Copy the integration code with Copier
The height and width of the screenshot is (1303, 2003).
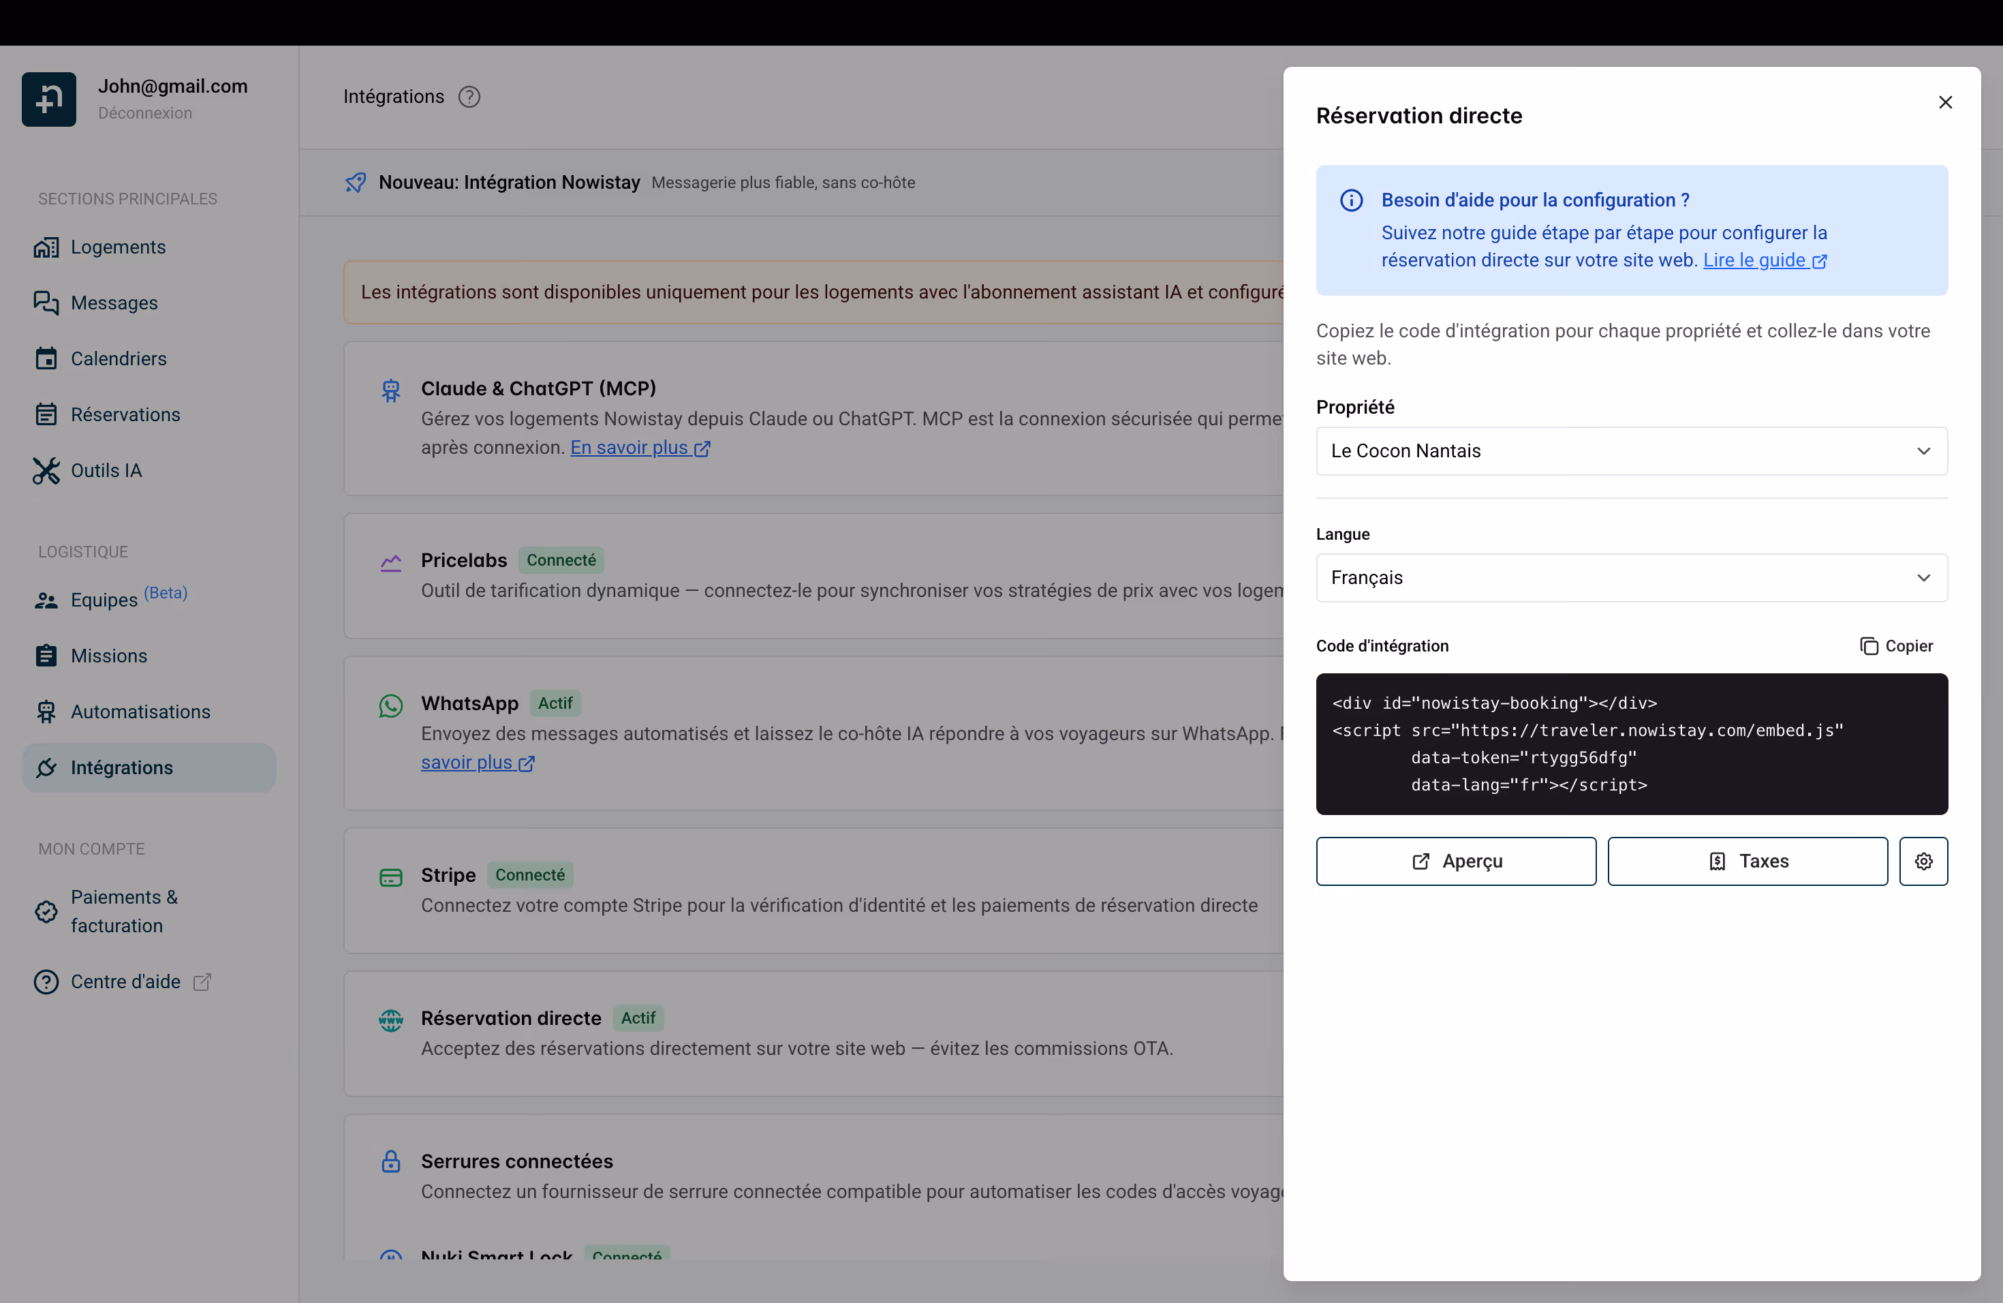[x=1896, y=645]
